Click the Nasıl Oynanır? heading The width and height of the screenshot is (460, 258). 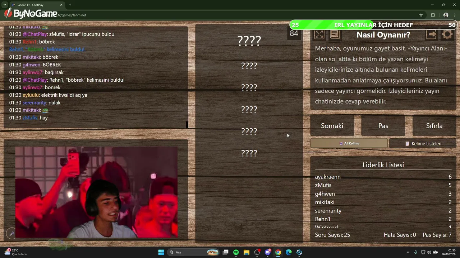383,35
